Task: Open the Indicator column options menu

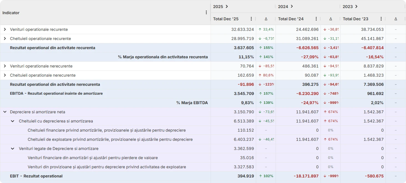Action: pos(206,12)
